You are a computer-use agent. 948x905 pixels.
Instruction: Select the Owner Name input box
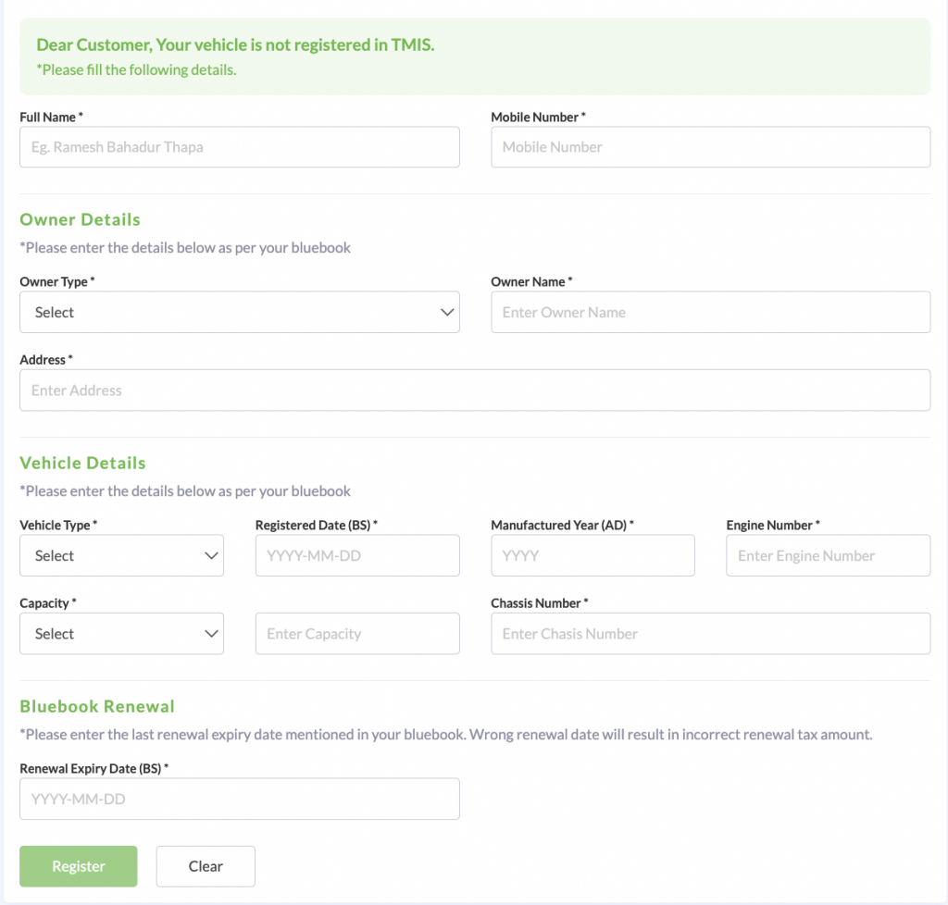(710, 313)
